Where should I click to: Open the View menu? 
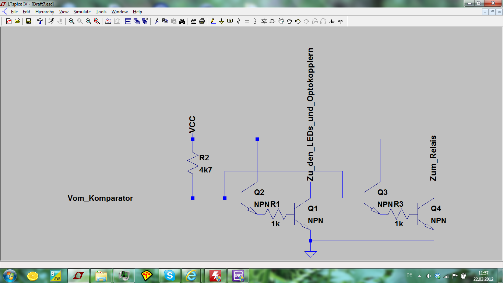tap(64, 12)
